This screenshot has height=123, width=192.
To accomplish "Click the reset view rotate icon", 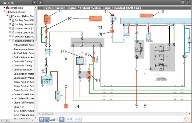I will pyautogui.click(x=41, y=119).
